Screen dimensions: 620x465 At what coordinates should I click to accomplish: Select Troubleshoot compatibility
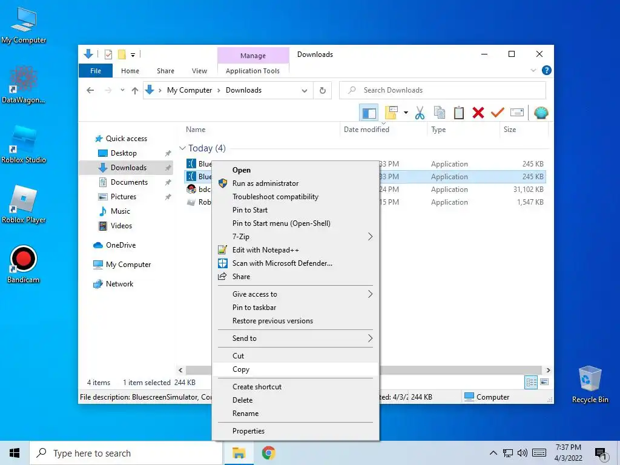[x=295, y=197]
